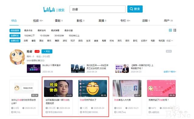The height and width of the screenshot is (119, 194).
Task: Filter by 美食 category
Action: [96, 41]
